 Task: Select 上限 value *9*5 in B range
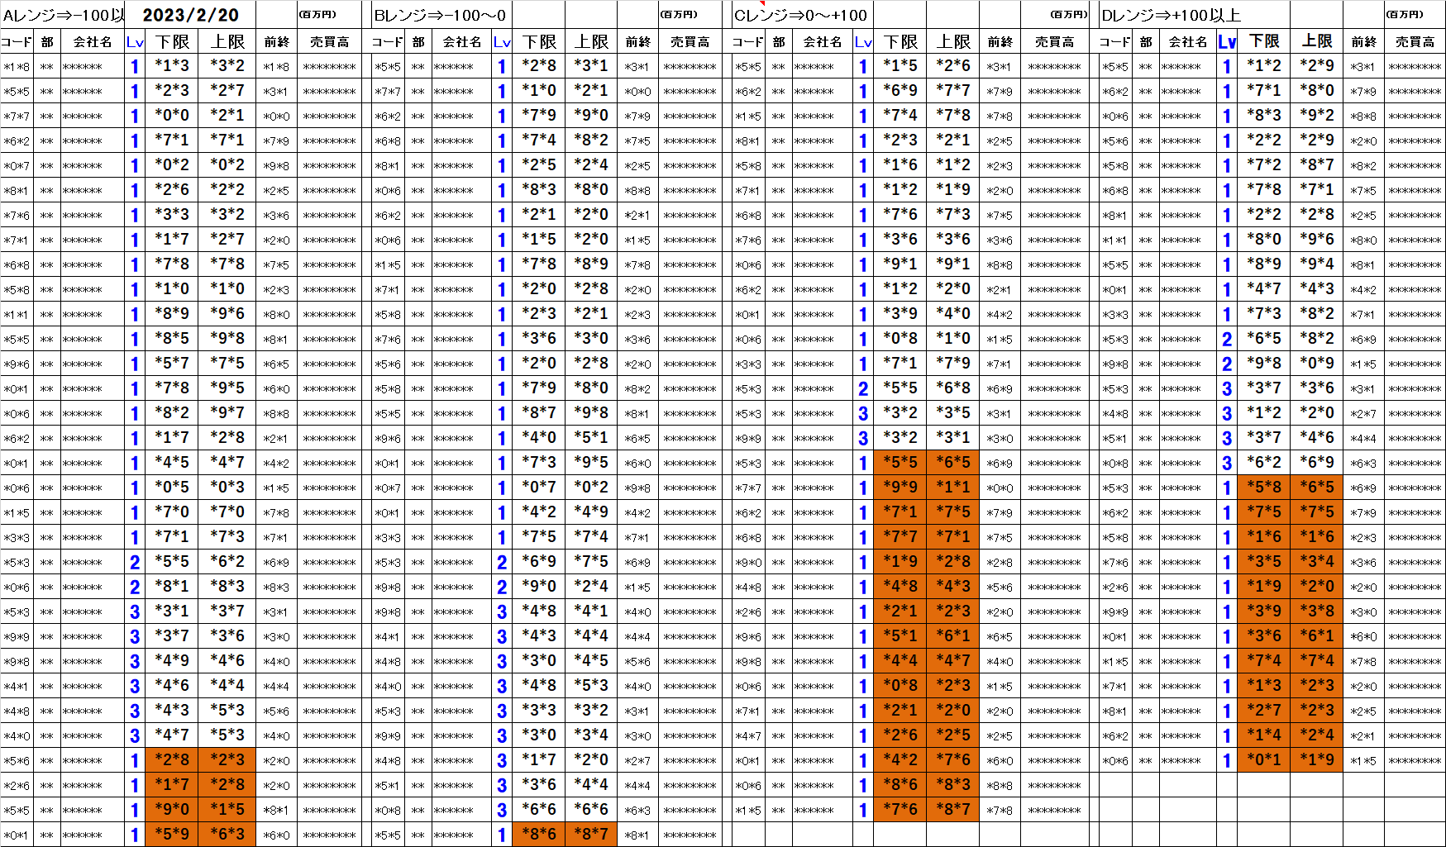pos(591,462)
